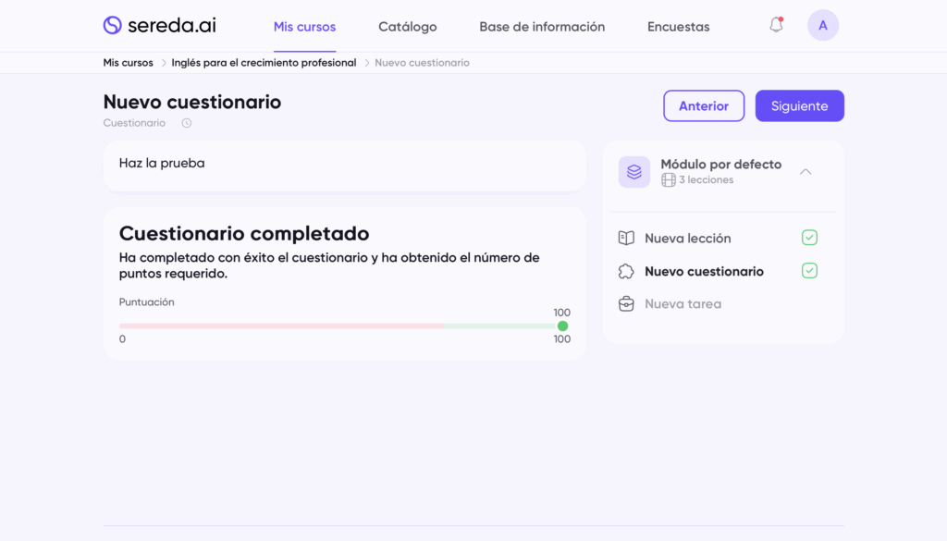Open Inglés para el crecimiento profesional breadcrumb
This screenshot has height=541, width=947.
(x=264, y=63)
